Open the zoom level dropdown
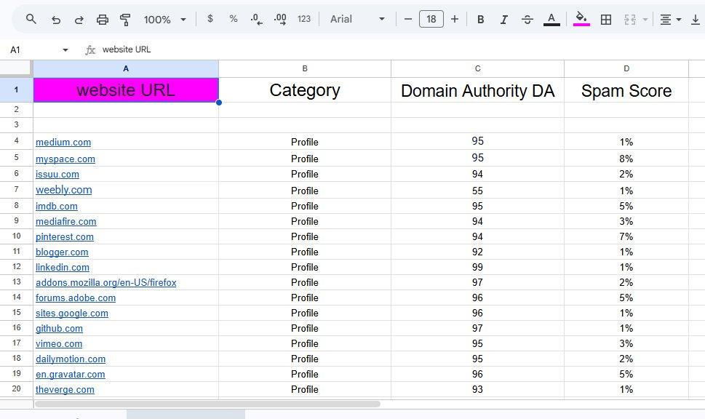 click(x=164, y=20)
